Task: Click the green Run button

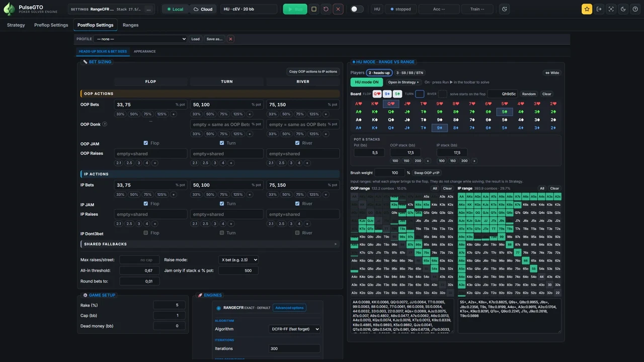Action: coord(295,9)
